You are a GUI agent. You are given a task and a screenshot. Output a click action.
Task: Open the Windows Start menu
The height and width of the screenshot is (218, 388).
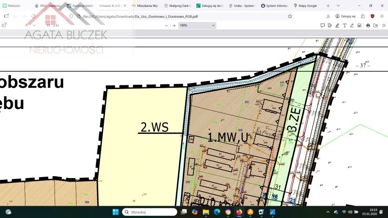pos(115,212)
